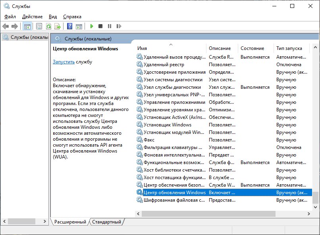Start the service with green play icon

[92, 26]
